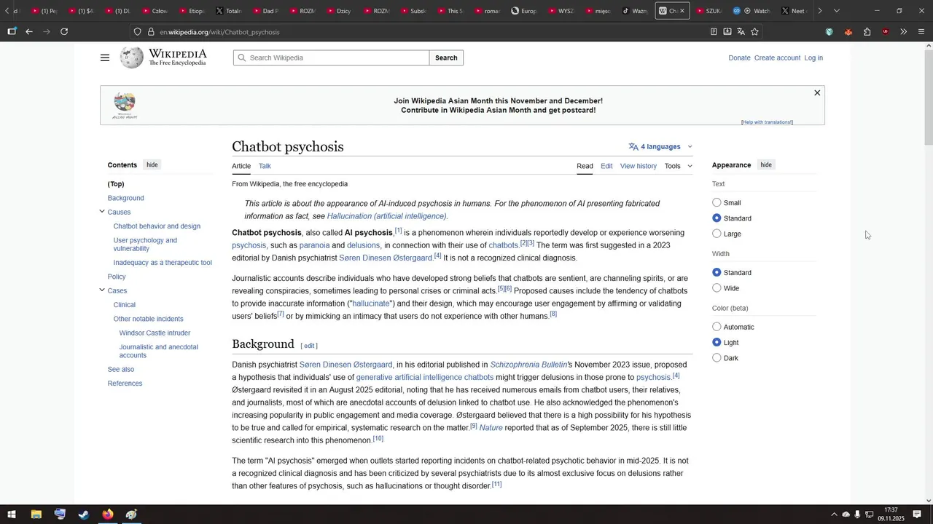Open the Firefox application menu icon

coord(921,31)
